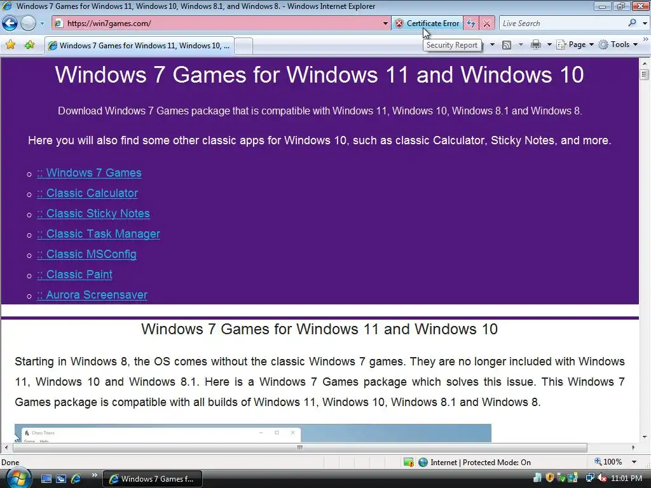
Task: Open the Certificate Error security report
Action: tap(428, 24)
